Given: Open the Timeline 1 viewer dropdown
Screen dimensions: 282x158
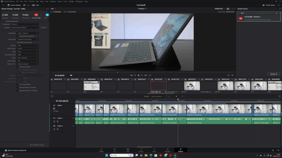Looking at the screenshot, I should point(142,9).
